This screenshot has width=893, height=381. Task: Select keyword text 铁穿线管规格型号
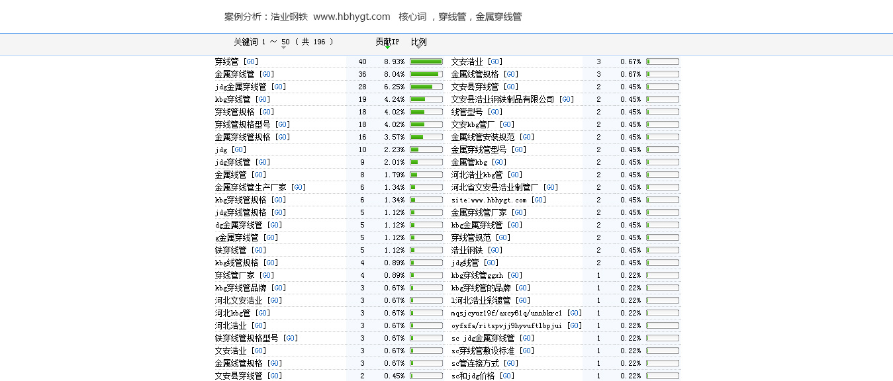(x=246, y=338)
